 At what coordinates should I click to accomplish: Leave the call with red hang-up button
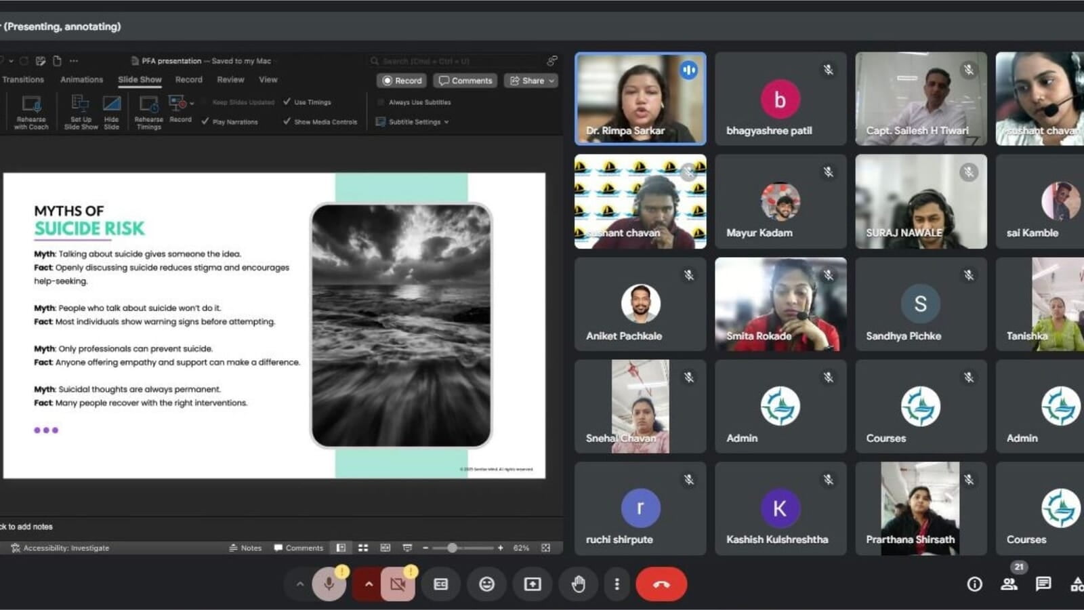click(661, 584)
